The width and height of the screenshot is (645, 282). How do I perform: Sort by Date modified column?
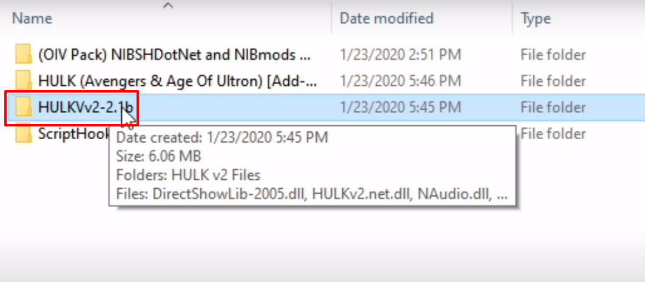[x=387, y=19]
